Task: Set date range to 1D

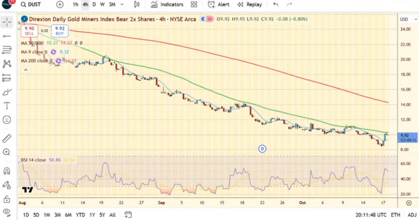Action: [26, 215]
